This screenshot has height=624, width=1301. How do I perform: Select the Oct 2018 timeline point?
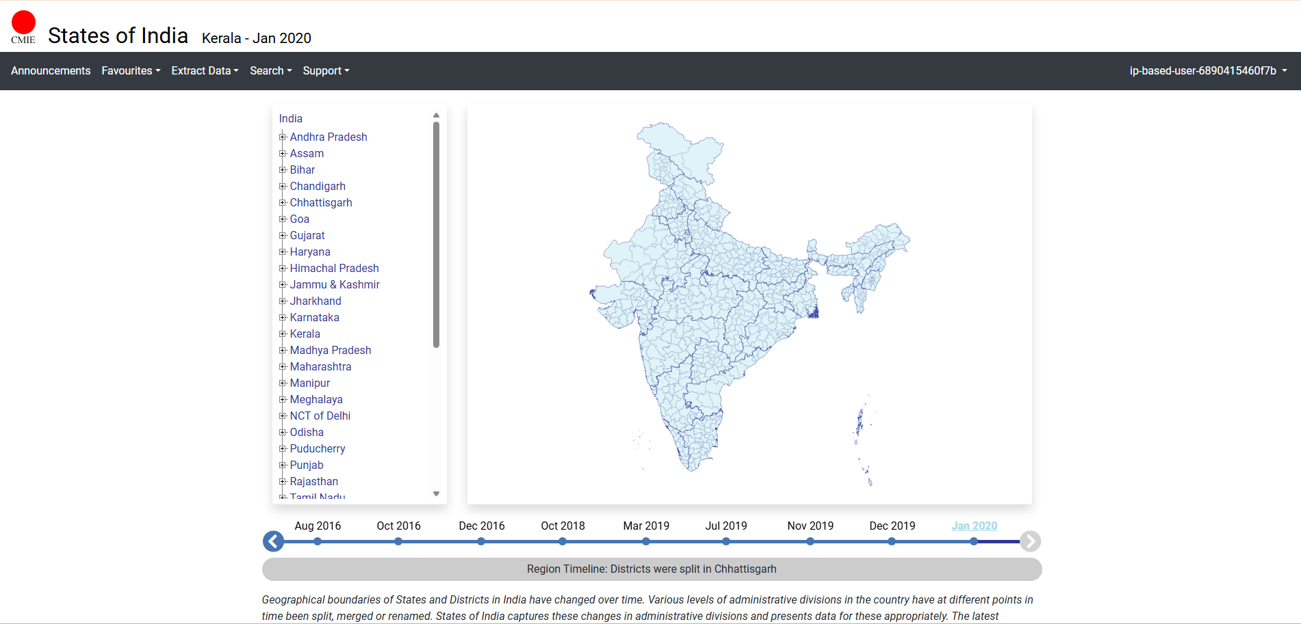pyautogui.click(x=563, y=541)
